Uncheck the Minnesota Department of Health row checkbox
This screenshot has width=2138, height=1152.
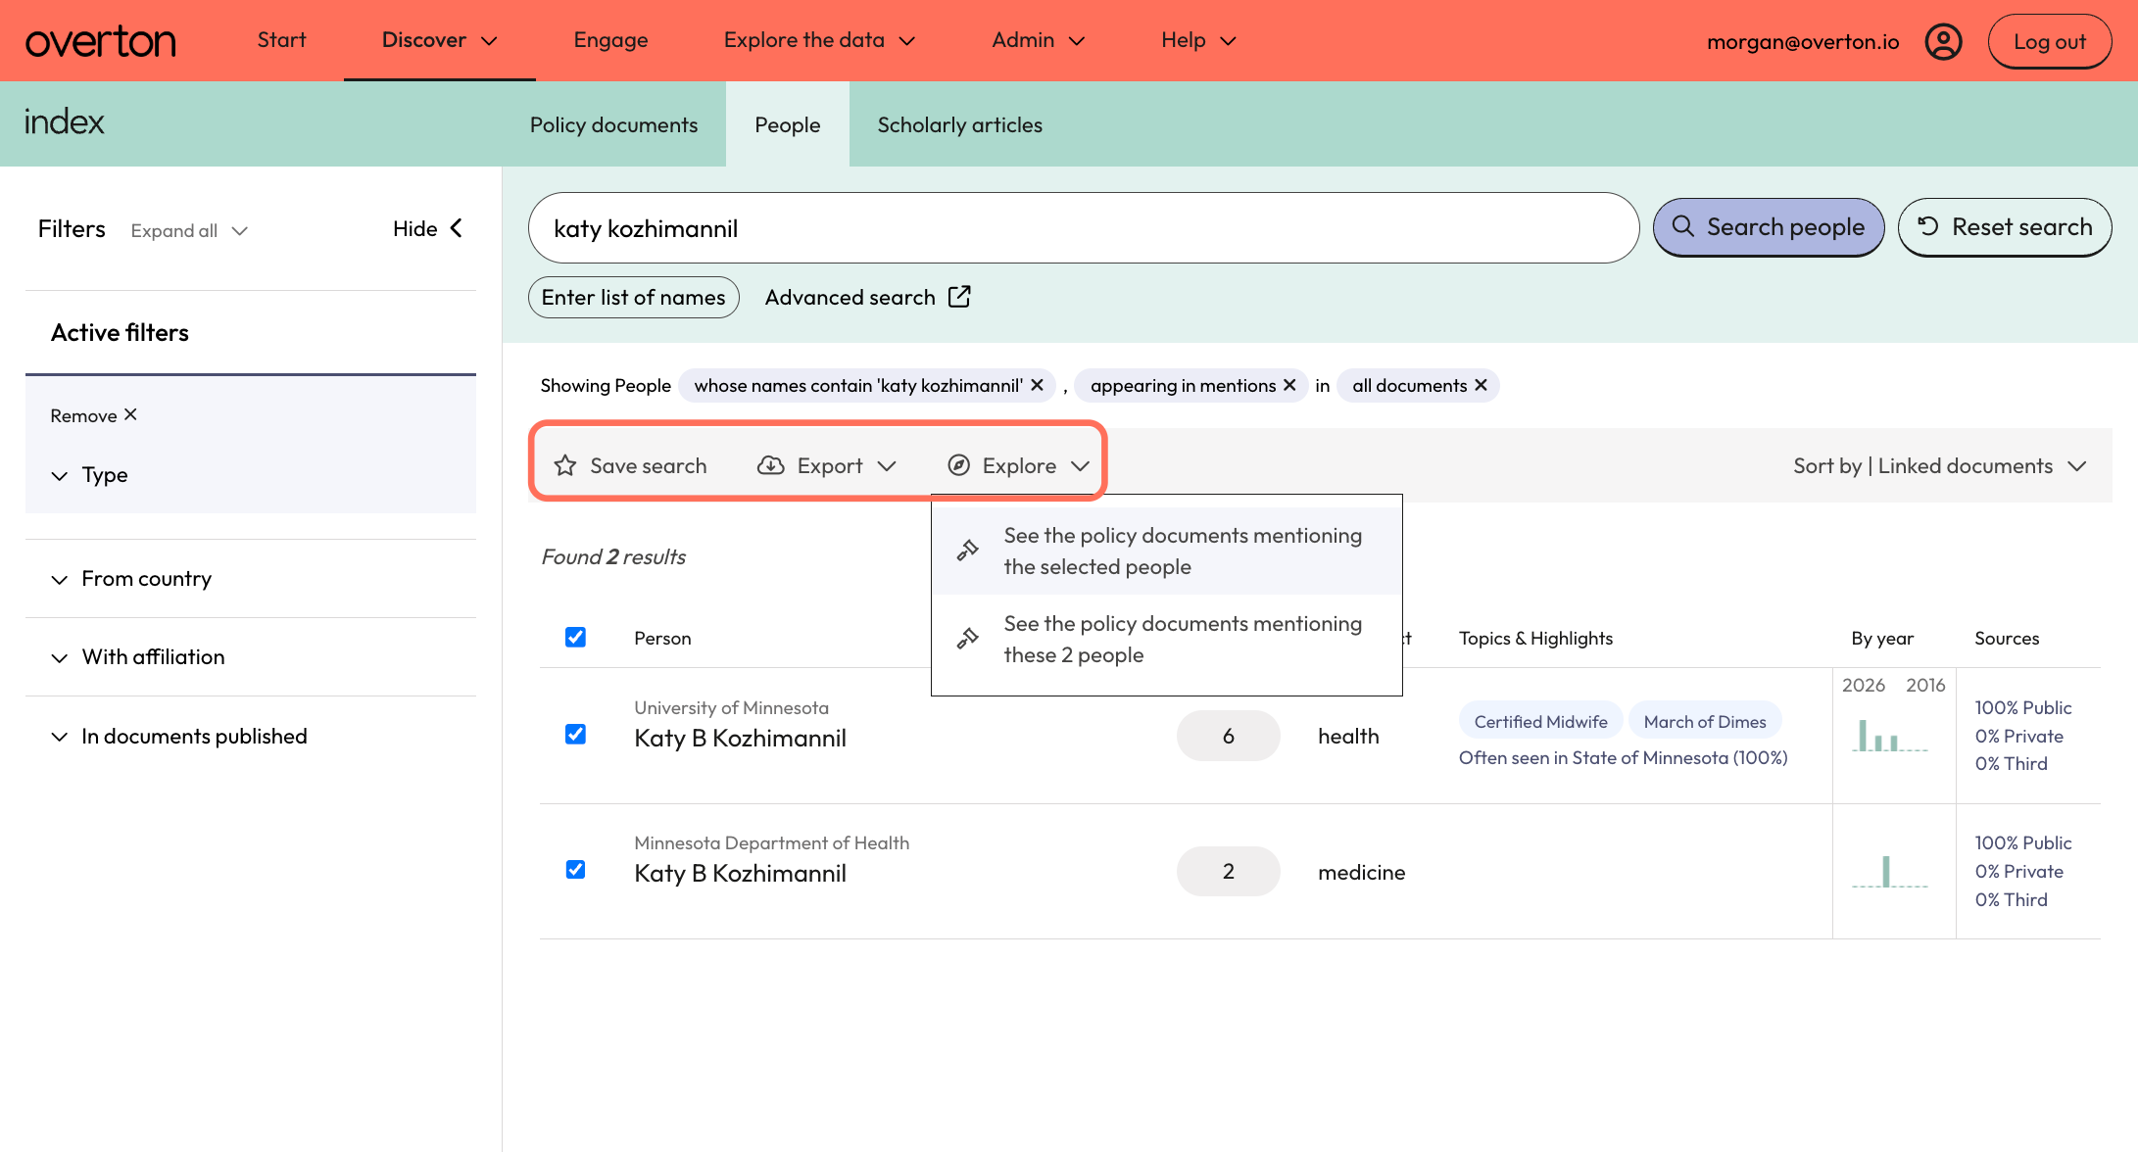[575, 869]
